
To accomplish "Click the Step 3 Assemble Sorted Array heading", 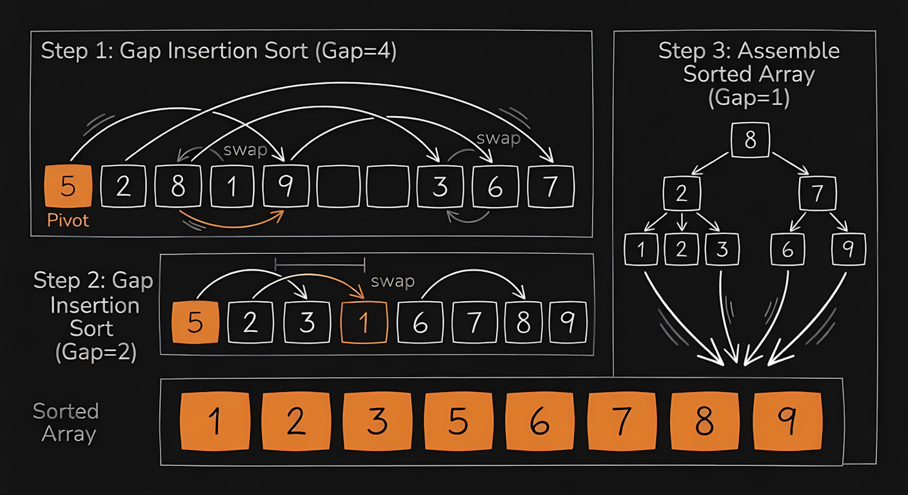I will click(x=749, y=73).
